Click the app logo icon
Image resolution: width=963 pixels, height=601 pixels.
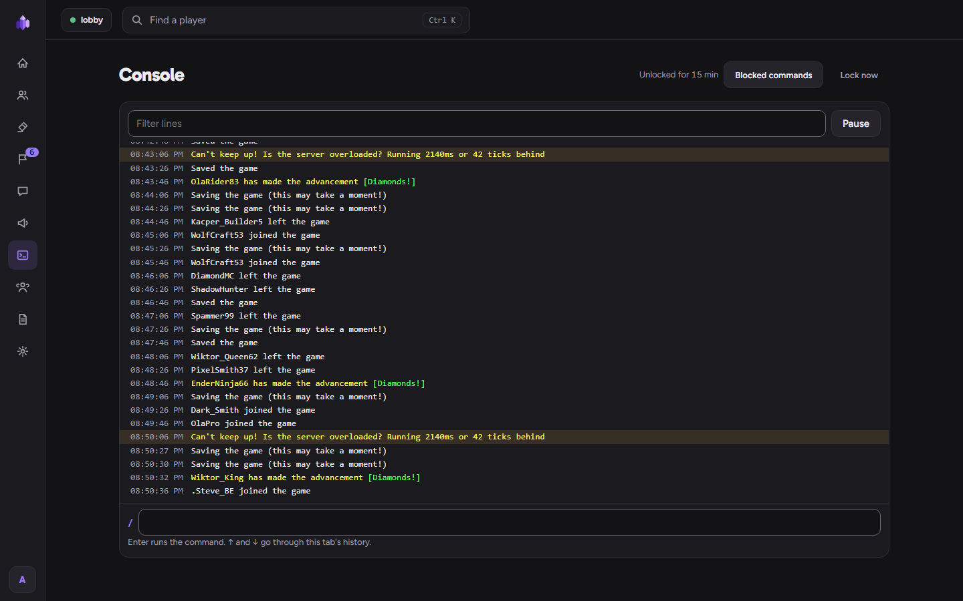[23, 23]
